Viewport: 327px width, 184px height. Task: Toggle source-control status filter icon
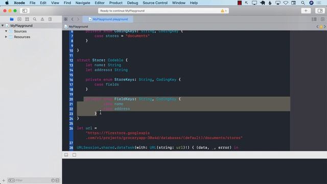pos(58,180)
